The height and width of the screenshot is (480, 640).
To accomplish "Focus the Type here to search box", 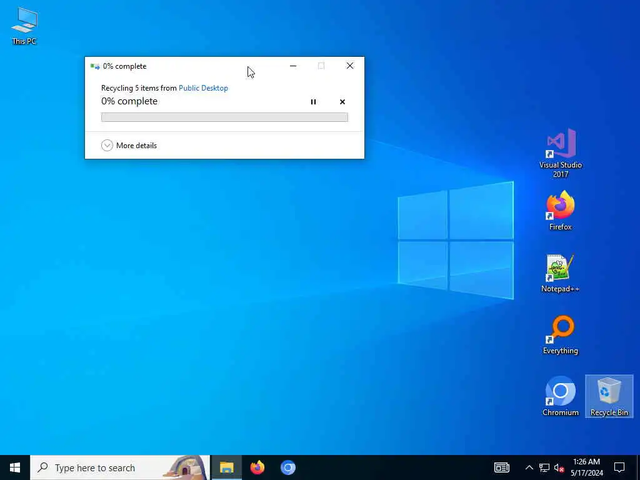I will 120,467.
